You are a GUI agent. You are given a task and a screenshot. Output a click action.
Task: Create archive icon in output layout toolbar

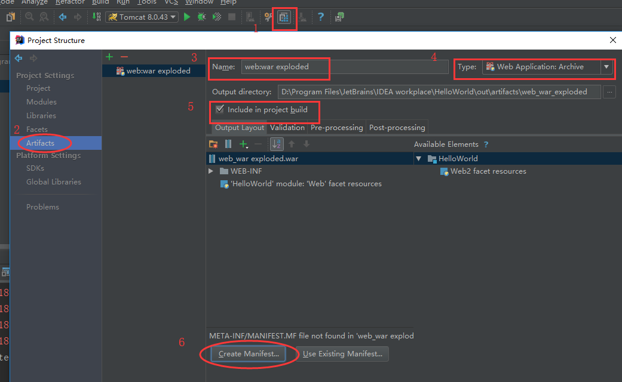[228, 144]
